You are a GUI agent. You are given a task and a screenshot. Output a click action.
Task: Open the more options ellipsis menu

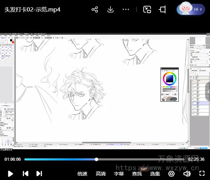[x=126, y=9]
